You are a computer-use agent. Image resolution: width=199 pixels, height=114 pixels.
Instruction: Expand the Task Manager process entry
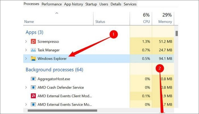tap(26, 50)
